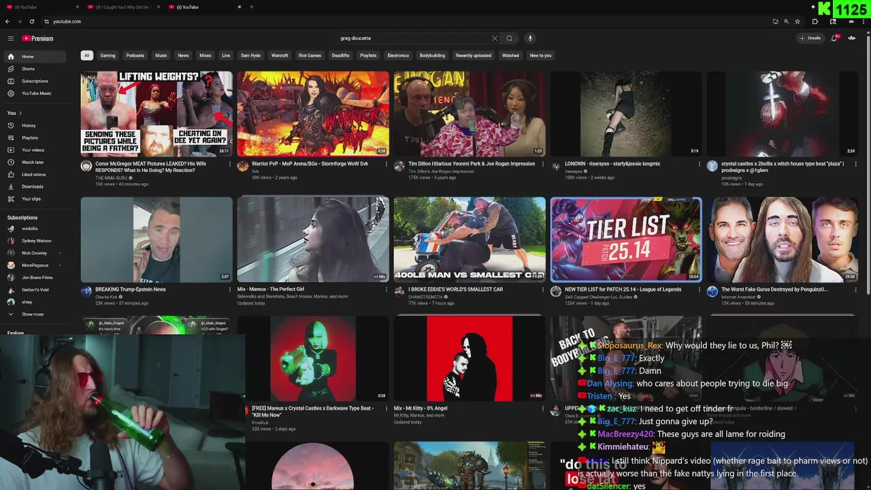Screen dimensions: 871x490
Task: Open Sydney Watson channel
Action: (36, 241)
